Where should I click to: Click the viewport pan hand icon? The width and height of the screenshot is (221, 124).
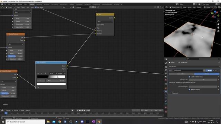[218, 24]
